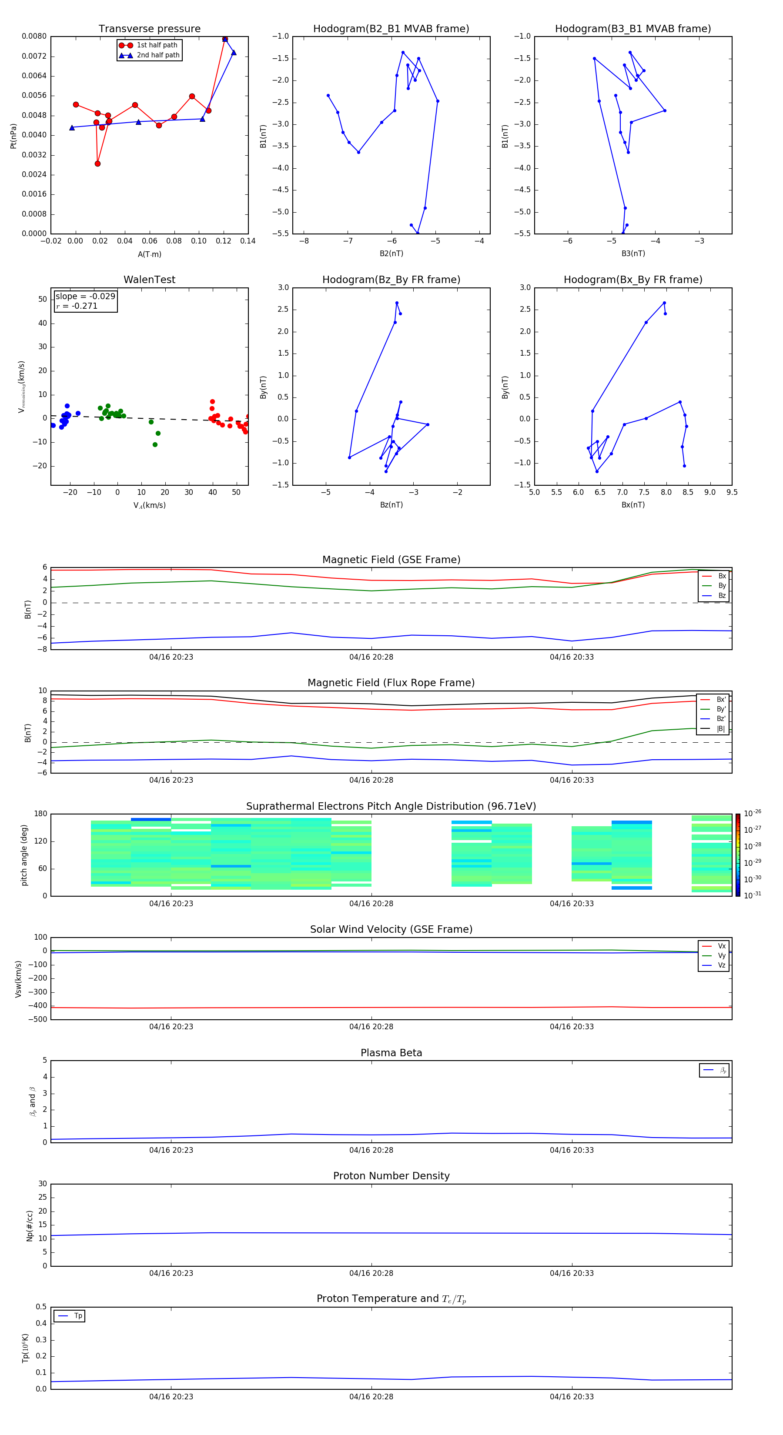Select |B| in the flux rope legend

point(713,729)
